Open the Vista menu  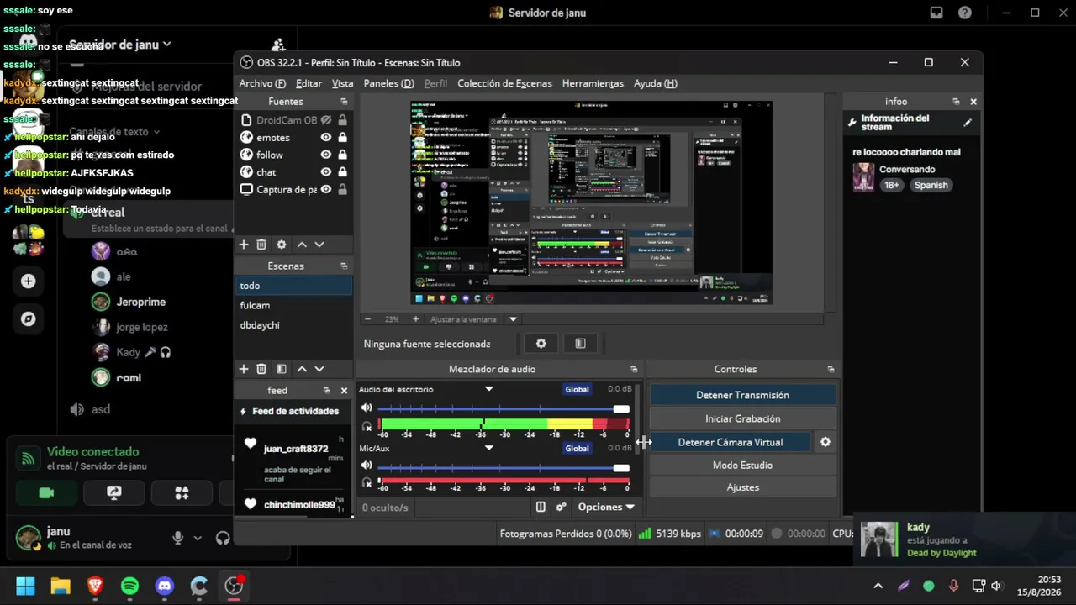[342, 83]
